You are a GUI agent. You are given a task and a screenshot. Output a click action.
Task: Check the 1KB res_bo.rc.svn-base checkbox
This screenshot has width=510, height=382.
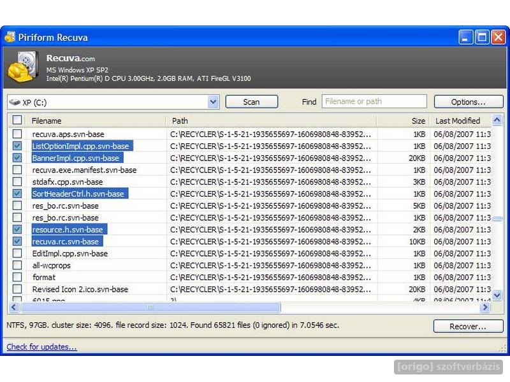[x=17, y=217]
